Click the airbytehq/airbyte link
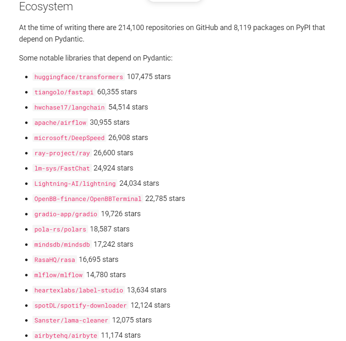This screenshot has width=346, height=341. pyautogui.click(x=65, y=336)
